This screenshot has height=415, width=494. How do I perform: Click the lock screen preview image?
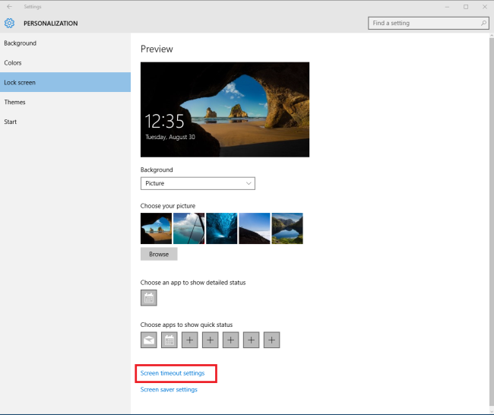pyautogui.click(x=225, y=109)
